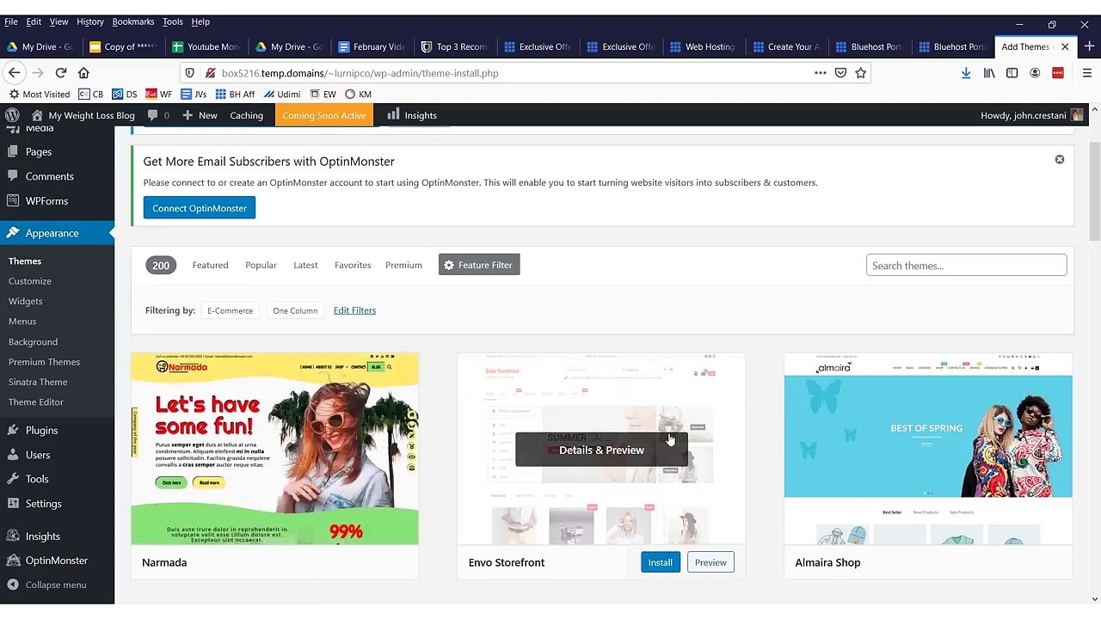
Task: Collapse the WordPress admin menu
Action: tap(55, 585)
